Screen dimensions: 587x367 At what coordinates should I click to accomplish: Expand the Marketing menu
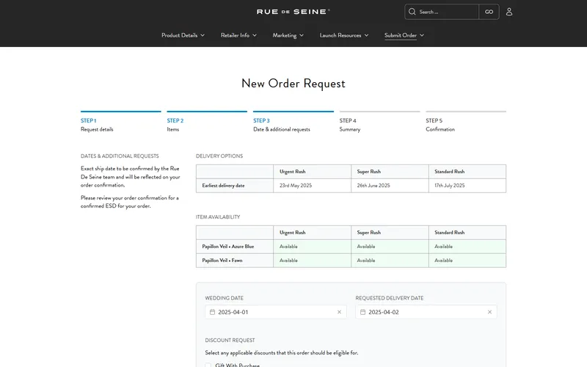pos(288,35)
